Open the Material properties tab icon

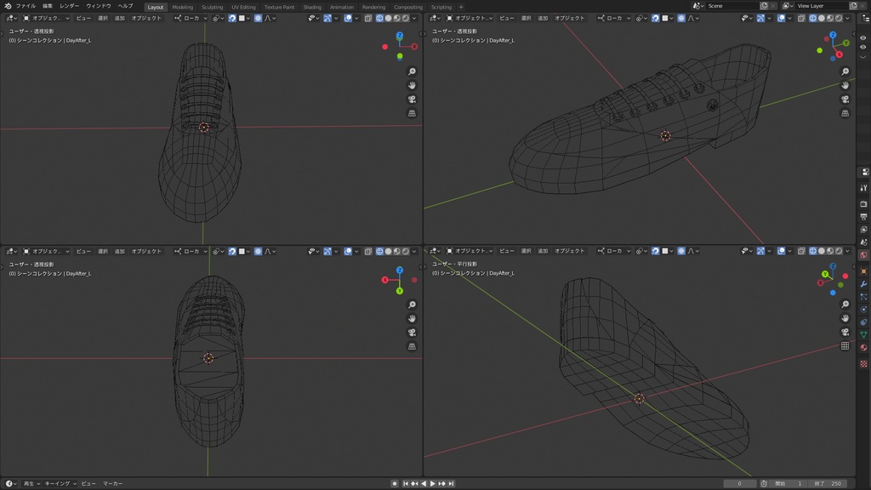pos(864,347)
